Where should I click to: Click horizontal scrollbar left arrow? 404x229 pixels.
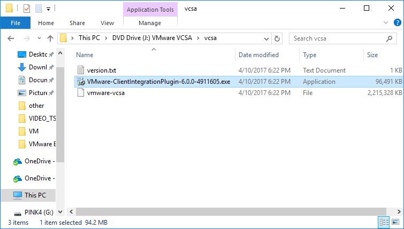point(71,212)
